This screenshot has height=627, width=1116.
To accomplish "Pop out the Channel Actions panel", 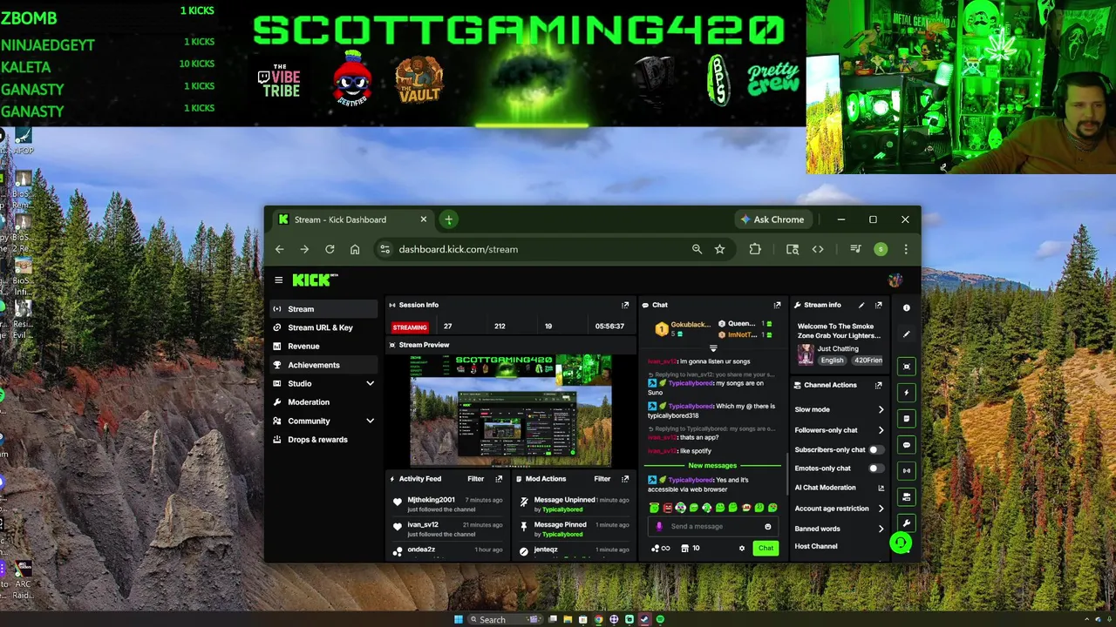I will point(878,385).
